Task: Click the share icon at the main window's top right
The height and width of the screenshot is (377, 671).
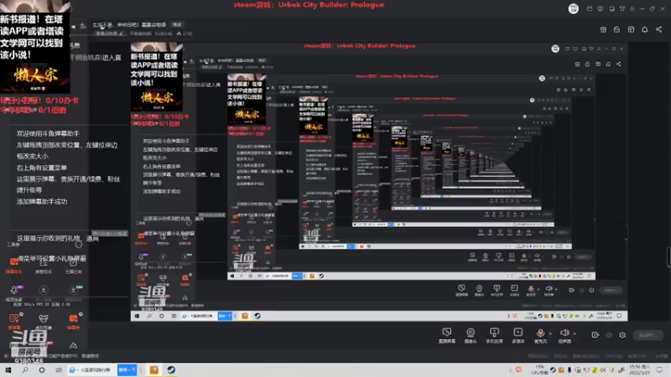Action: (x=658, y=29)
